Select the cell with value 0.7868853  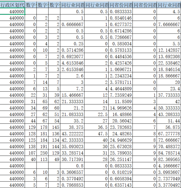tap(72, 185)
